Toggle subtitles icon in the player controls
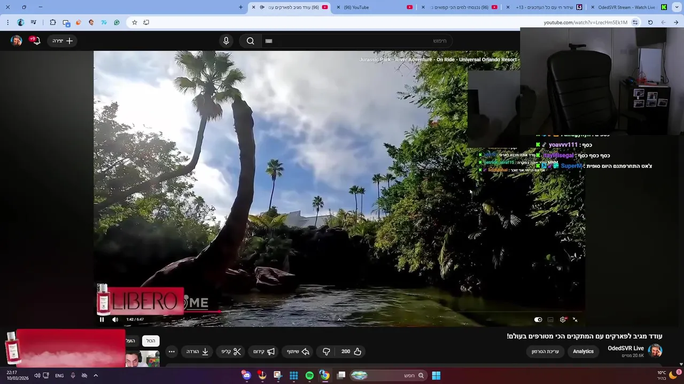Viewport: 684px width, 384px height. click(550, 319)
